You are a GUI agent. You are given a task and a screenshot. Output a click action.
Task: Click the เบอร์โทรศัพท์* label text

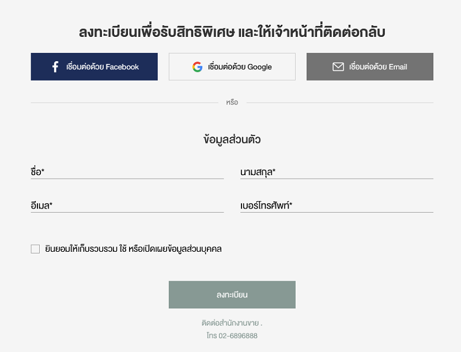tap(266, 205)
